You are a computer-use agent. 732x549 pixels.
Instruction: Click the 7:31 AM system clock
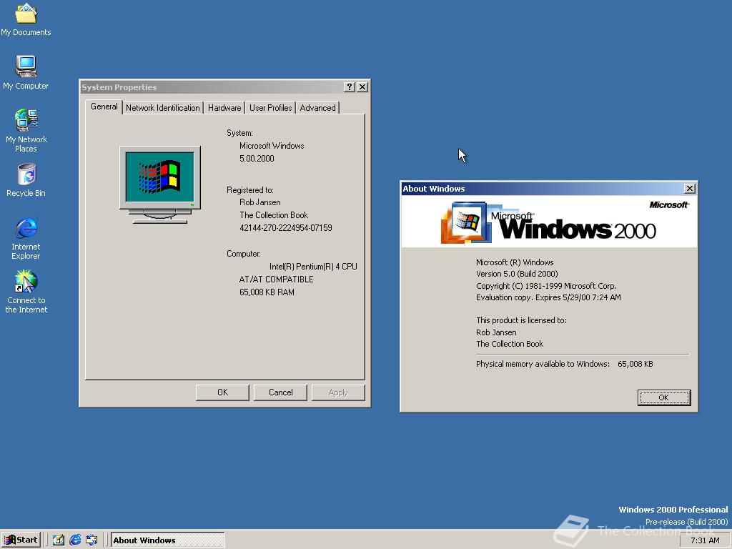point(705,540)
